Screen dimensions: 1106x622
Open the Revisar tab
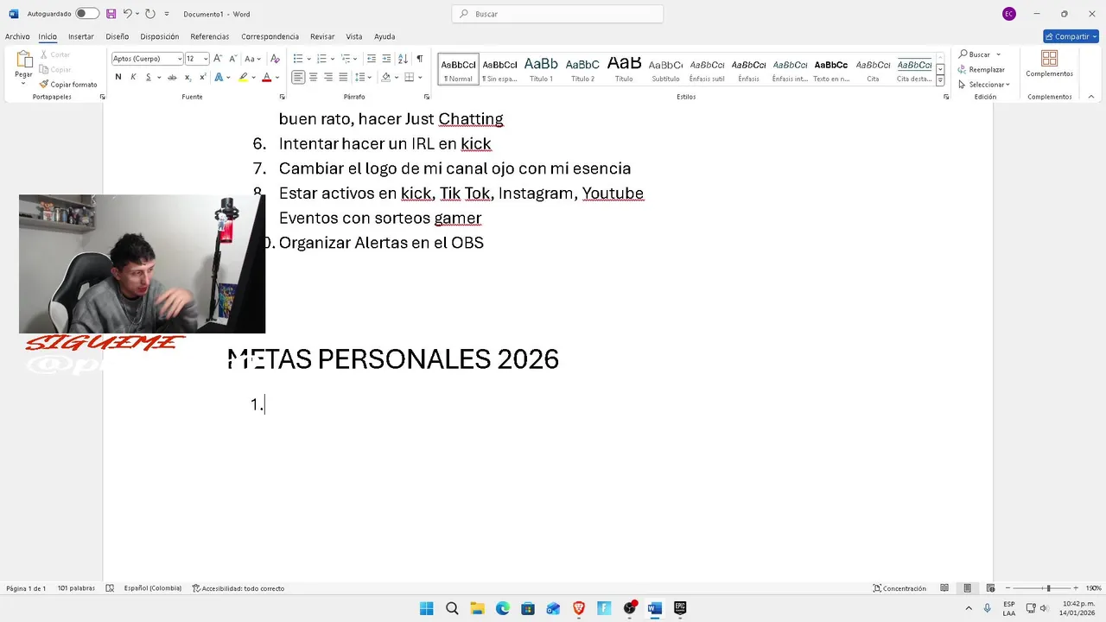(x=322, y=36)
